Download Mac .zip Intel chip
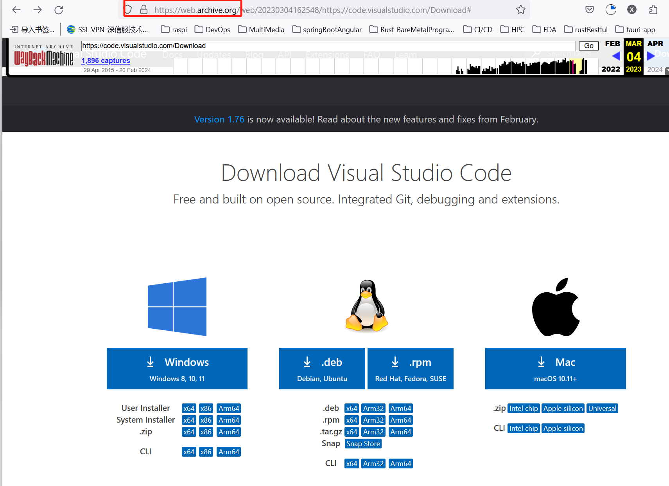The height and width of the screenshot is (486, 669). click(x=524, y=409)
